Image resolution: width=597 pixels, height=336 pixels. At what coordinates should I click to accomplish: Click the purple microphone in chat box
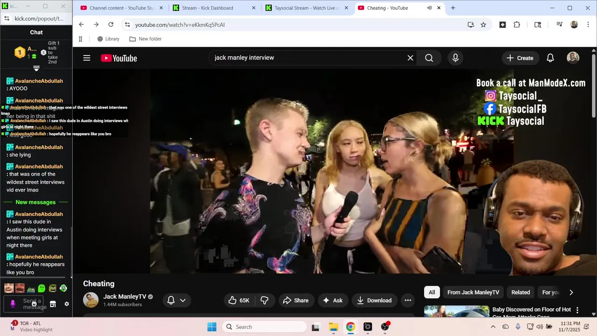(13, 304)
